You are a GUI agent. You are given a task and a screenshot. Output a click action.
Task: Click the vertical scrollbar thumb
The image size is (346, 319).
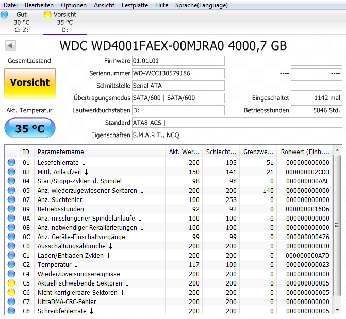point(337,225)
